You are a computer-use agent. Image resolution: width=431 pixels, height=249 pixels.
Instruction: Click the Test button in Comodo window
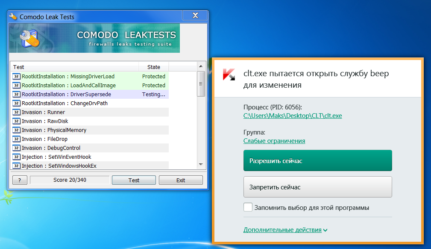[134, 180]
